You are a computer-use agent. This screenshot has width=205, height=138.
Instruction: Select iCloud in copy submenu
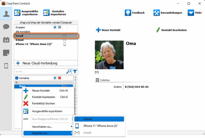[x=99, y=119]
